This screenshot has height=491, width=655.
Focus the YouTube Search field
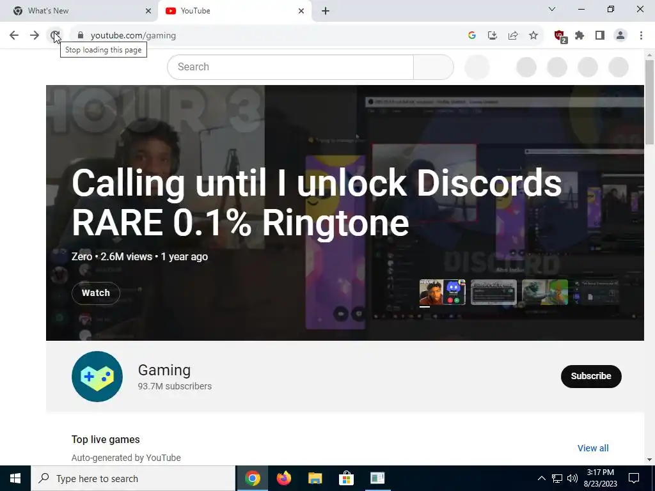[x=290, y=66]
